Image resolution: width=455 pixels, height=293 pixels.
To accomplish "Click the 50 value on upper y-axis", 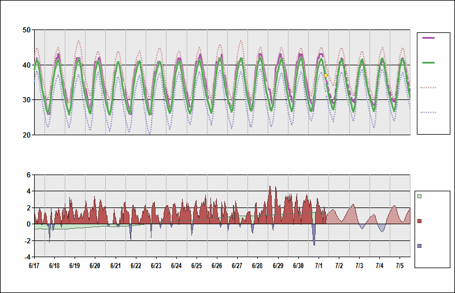I will 27,30.
